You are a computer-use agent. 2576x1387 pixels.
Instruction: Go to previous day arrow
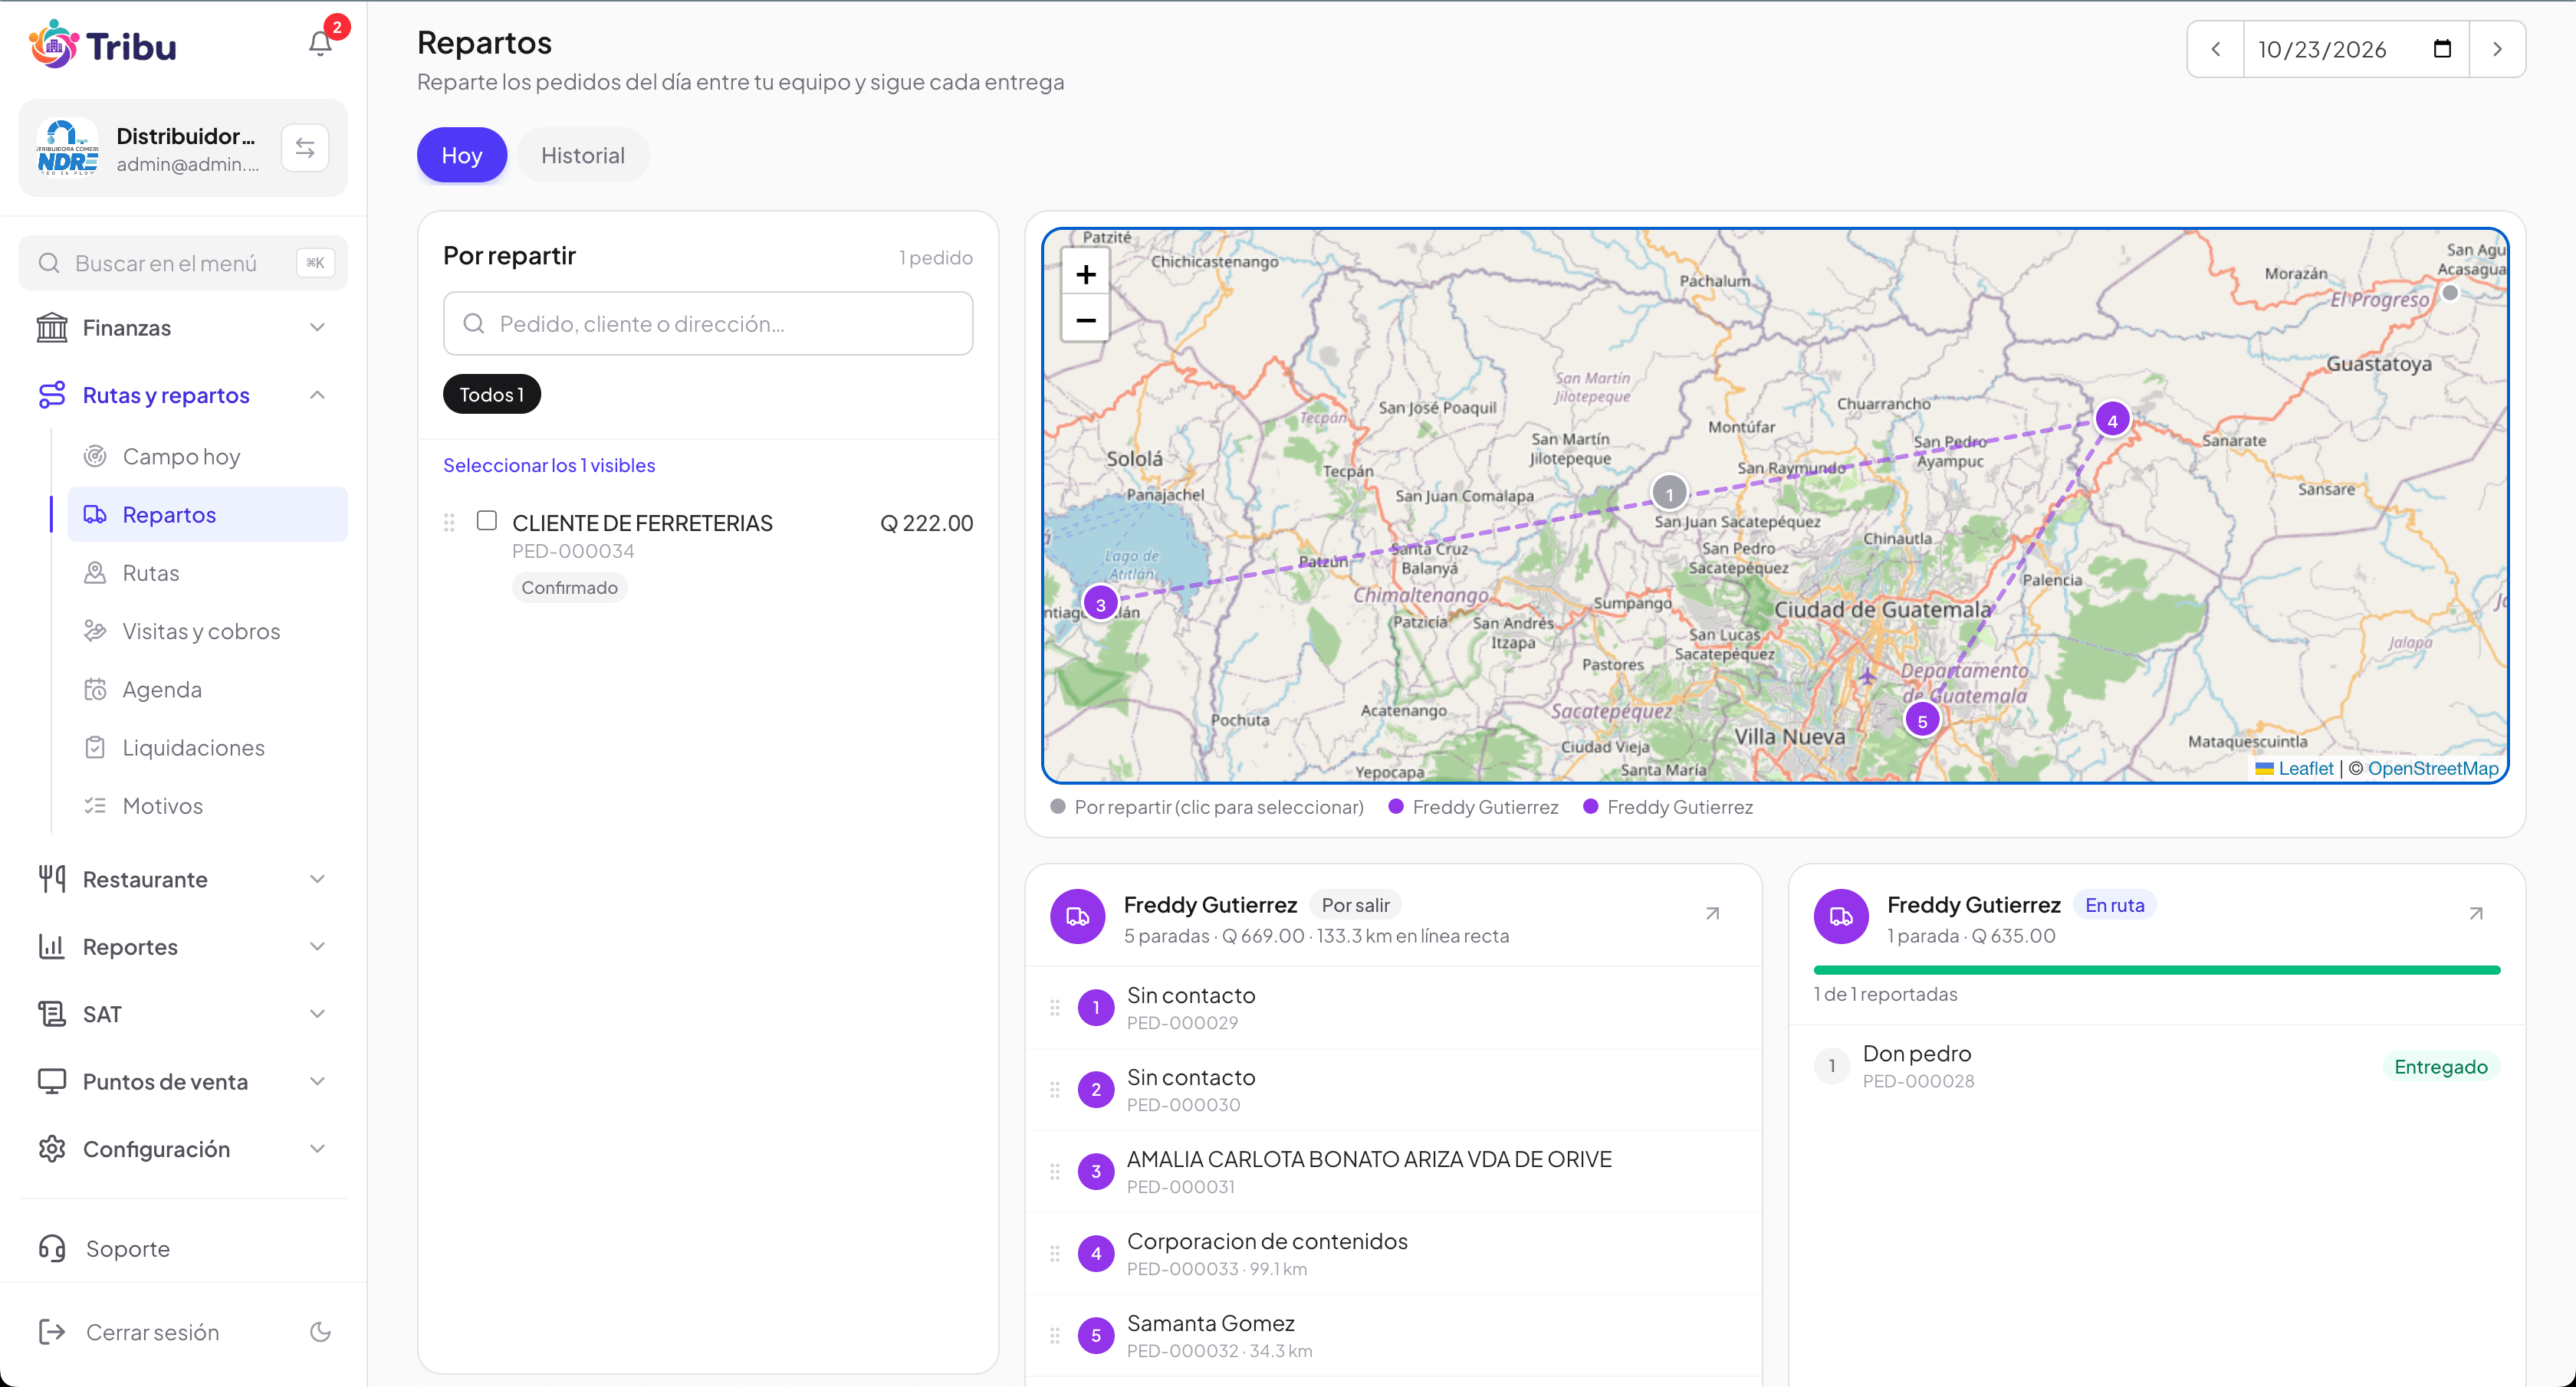click(2216, 49)
